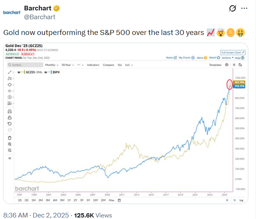Open the 30-Year period dropdown

point(68,65)
